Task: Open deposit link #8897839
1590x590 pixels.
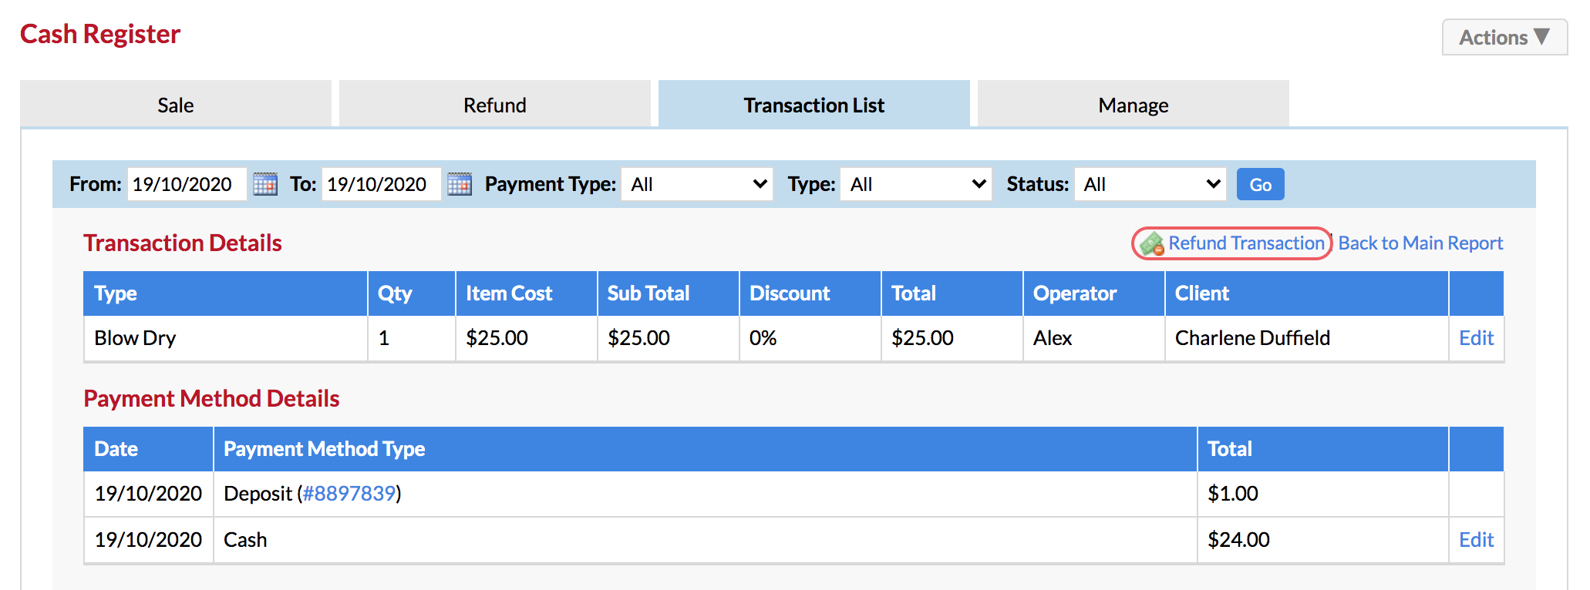Action: (349, 494)
